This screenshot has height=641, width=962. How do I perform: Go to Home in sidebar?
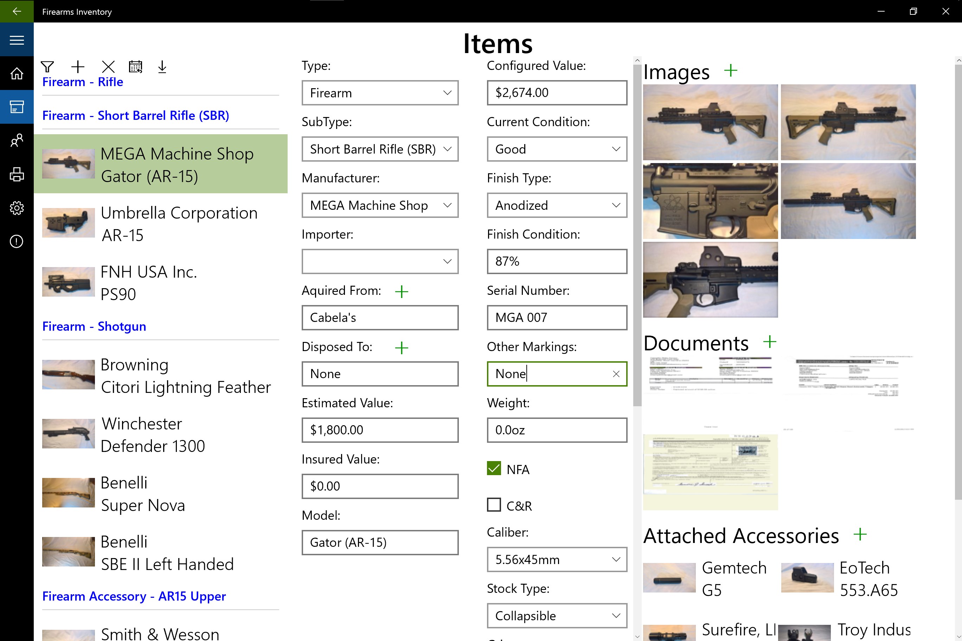[17, 73]
